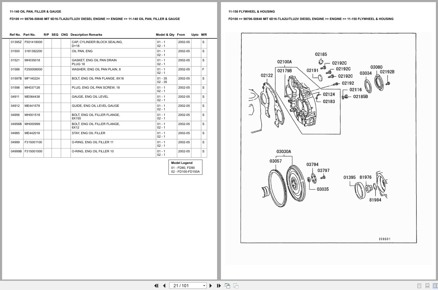Click ref number 04956B

coord(16,124)
